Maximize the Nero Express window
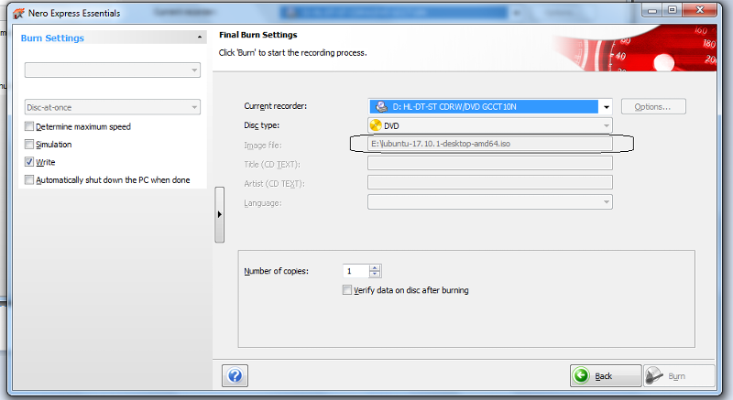This screenshot has height=400, width=733. tap(673, 10)
